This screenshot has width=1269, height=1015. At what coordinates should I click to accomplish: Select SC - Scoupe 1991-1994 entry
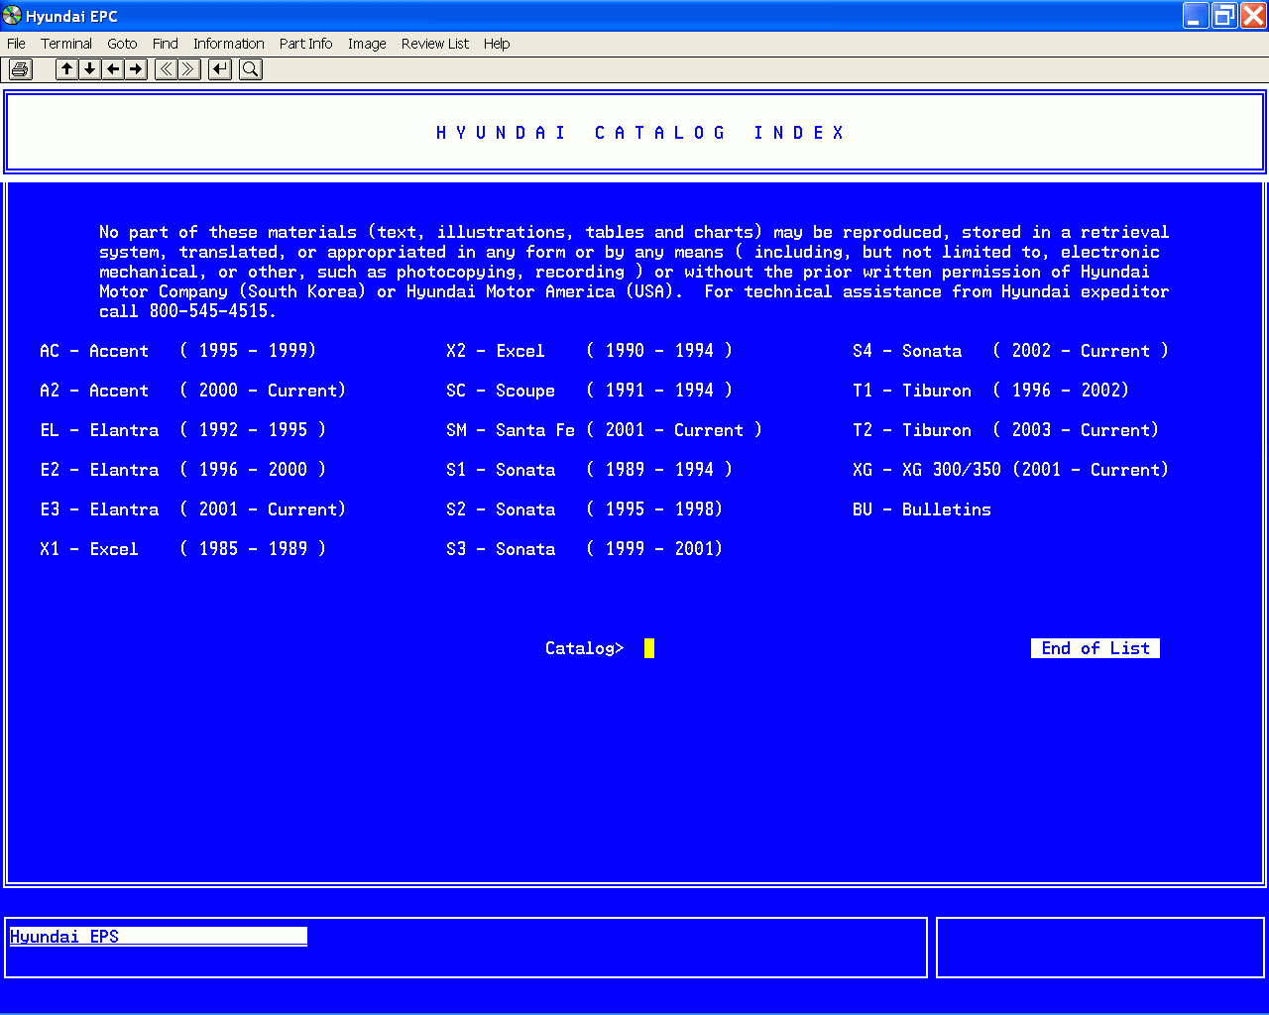(x=590, y=391)
